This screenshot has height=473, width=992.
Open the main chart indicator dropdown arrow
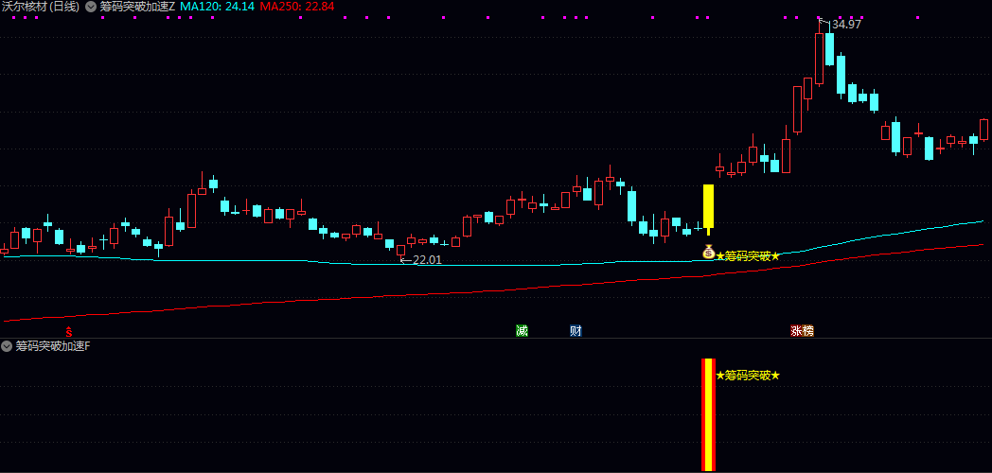(x=91, y=7)
